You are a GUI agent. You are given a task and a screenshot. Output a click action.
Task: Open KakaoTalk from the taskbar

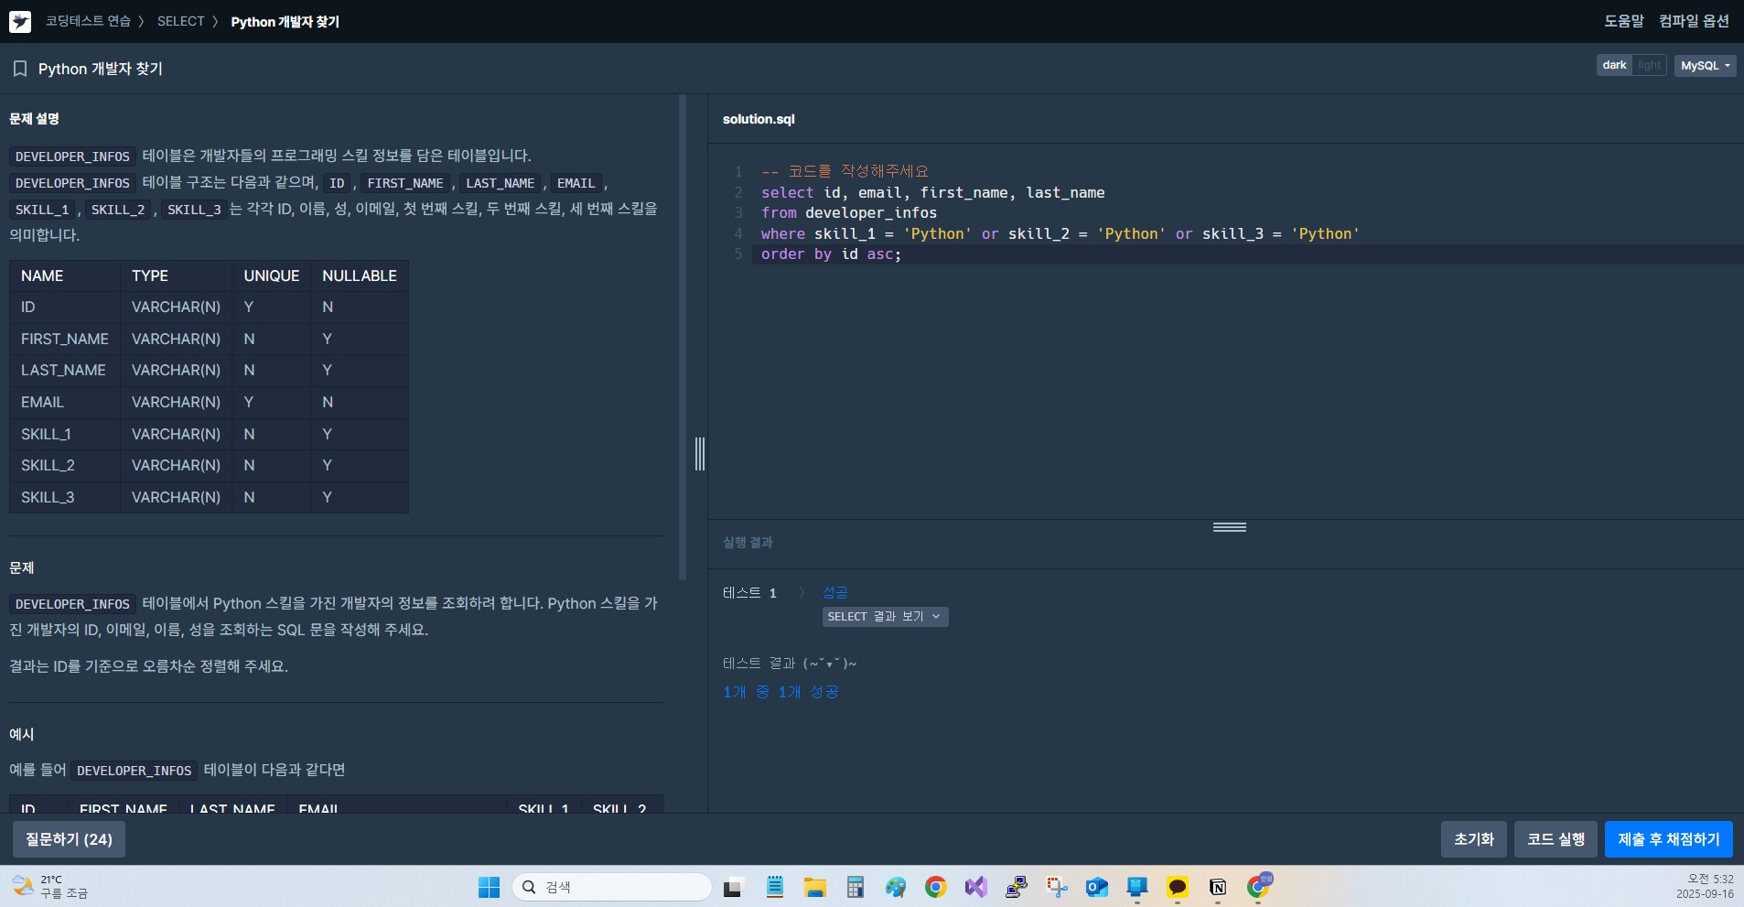pos(1177,887)
